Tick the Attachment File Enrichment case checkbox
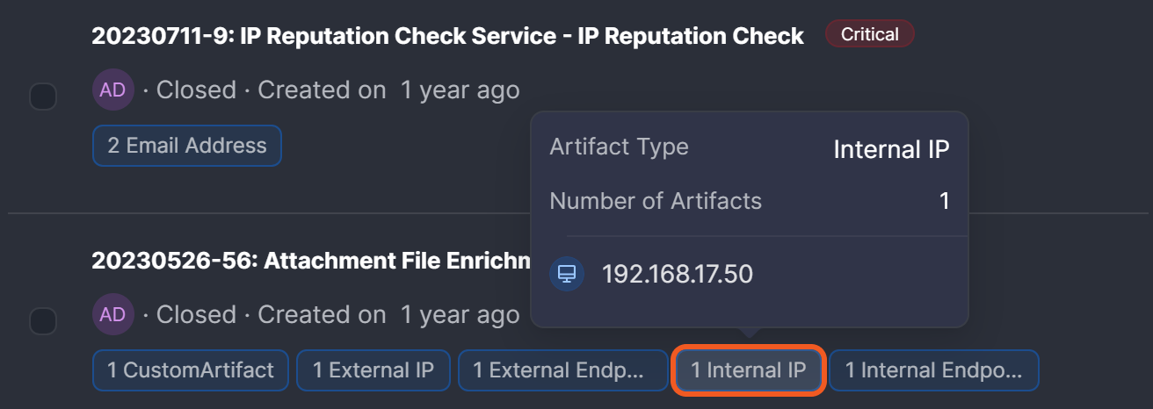This screenshot has height=409, width=1153. [x=43, y=321]
